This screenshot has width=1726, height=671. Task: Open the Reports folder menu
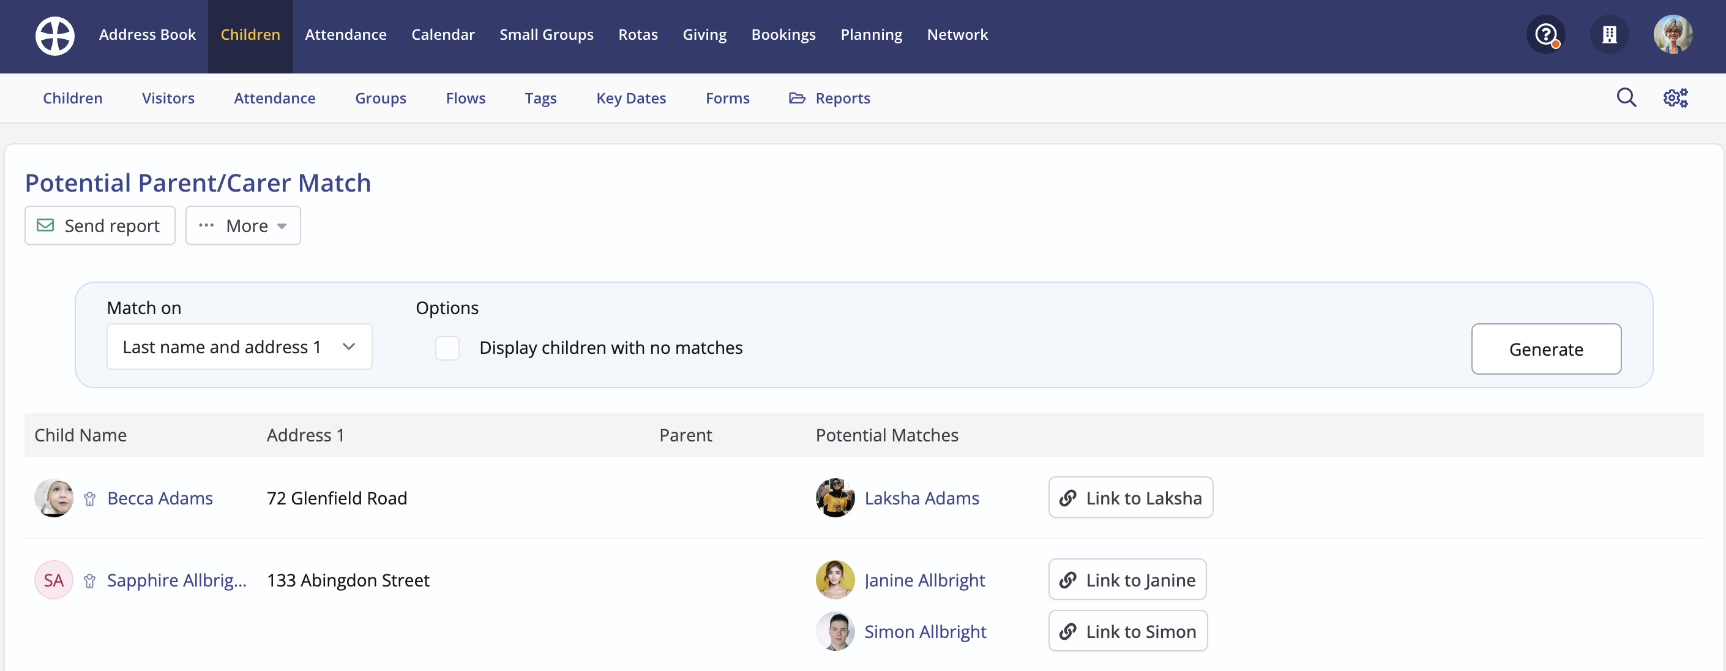pyautogui.click(x=829, y=99)
